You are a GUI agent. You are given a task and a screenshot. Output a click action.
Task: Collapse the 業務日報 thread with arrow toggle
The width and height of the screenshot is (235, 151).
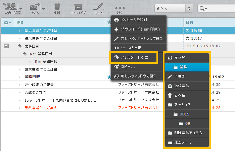6,46
